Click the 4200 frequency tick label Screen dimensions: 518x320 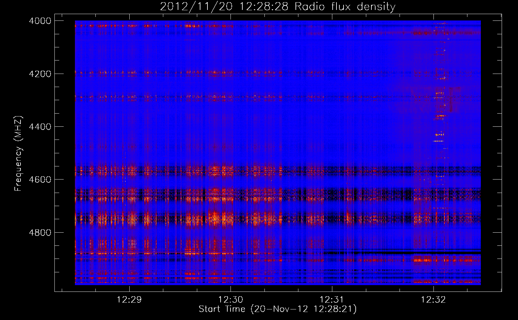(x=40, y=74)
